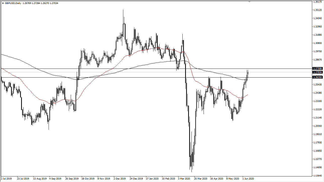Click the 25 Mar 2020 date label
Image resolution: width=324 pixels, height=182 pixels.
(x=200, y=179)
